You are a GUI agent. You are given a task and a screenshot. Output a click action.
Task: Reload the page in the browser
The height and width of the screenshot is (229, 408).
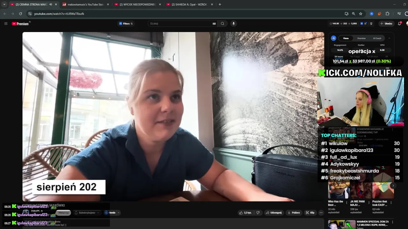coord(20,14)
